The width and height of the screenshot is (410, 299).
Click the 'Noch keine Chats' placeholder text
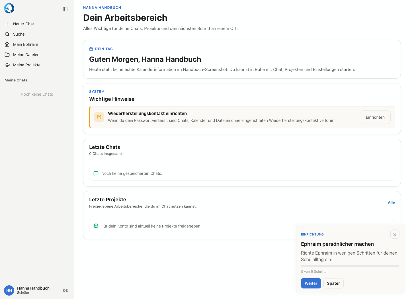(x=37, y=94)
